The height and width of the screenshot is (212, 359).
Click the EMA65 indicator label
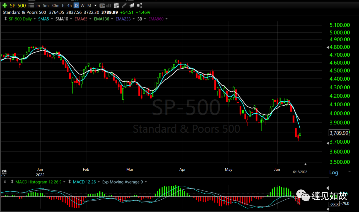(x=81, y=19)
